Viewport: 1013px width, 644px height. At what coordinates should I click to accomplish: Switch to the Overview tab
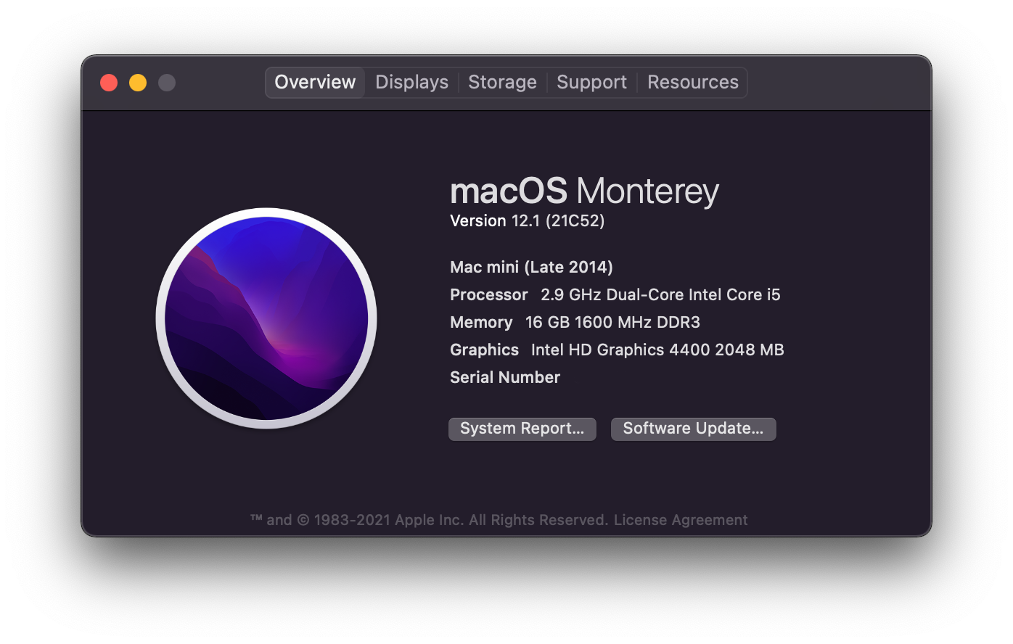tap(315, 82)
